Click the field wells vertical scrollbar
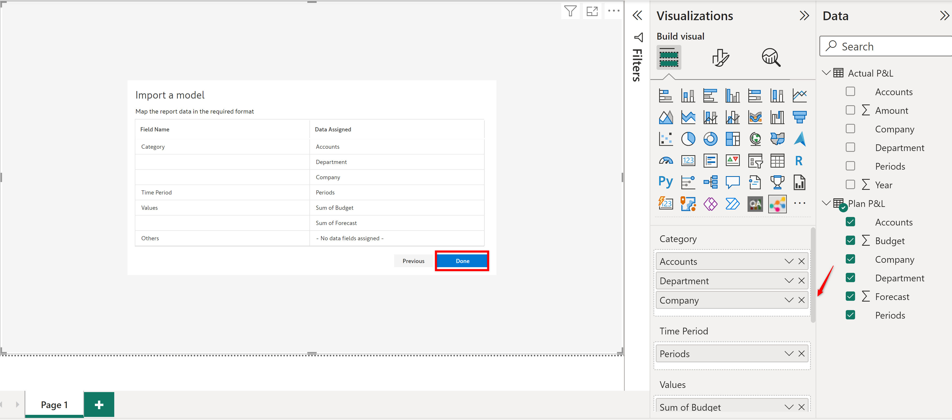The image size is (952, 420). (x=813, y=275)
